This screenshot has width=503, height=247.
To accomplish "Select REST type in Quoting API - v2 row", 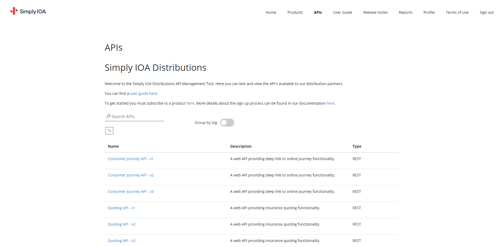I will (357, 224).
